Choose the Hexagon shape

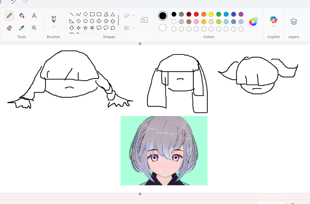click(x=92, y=21)
